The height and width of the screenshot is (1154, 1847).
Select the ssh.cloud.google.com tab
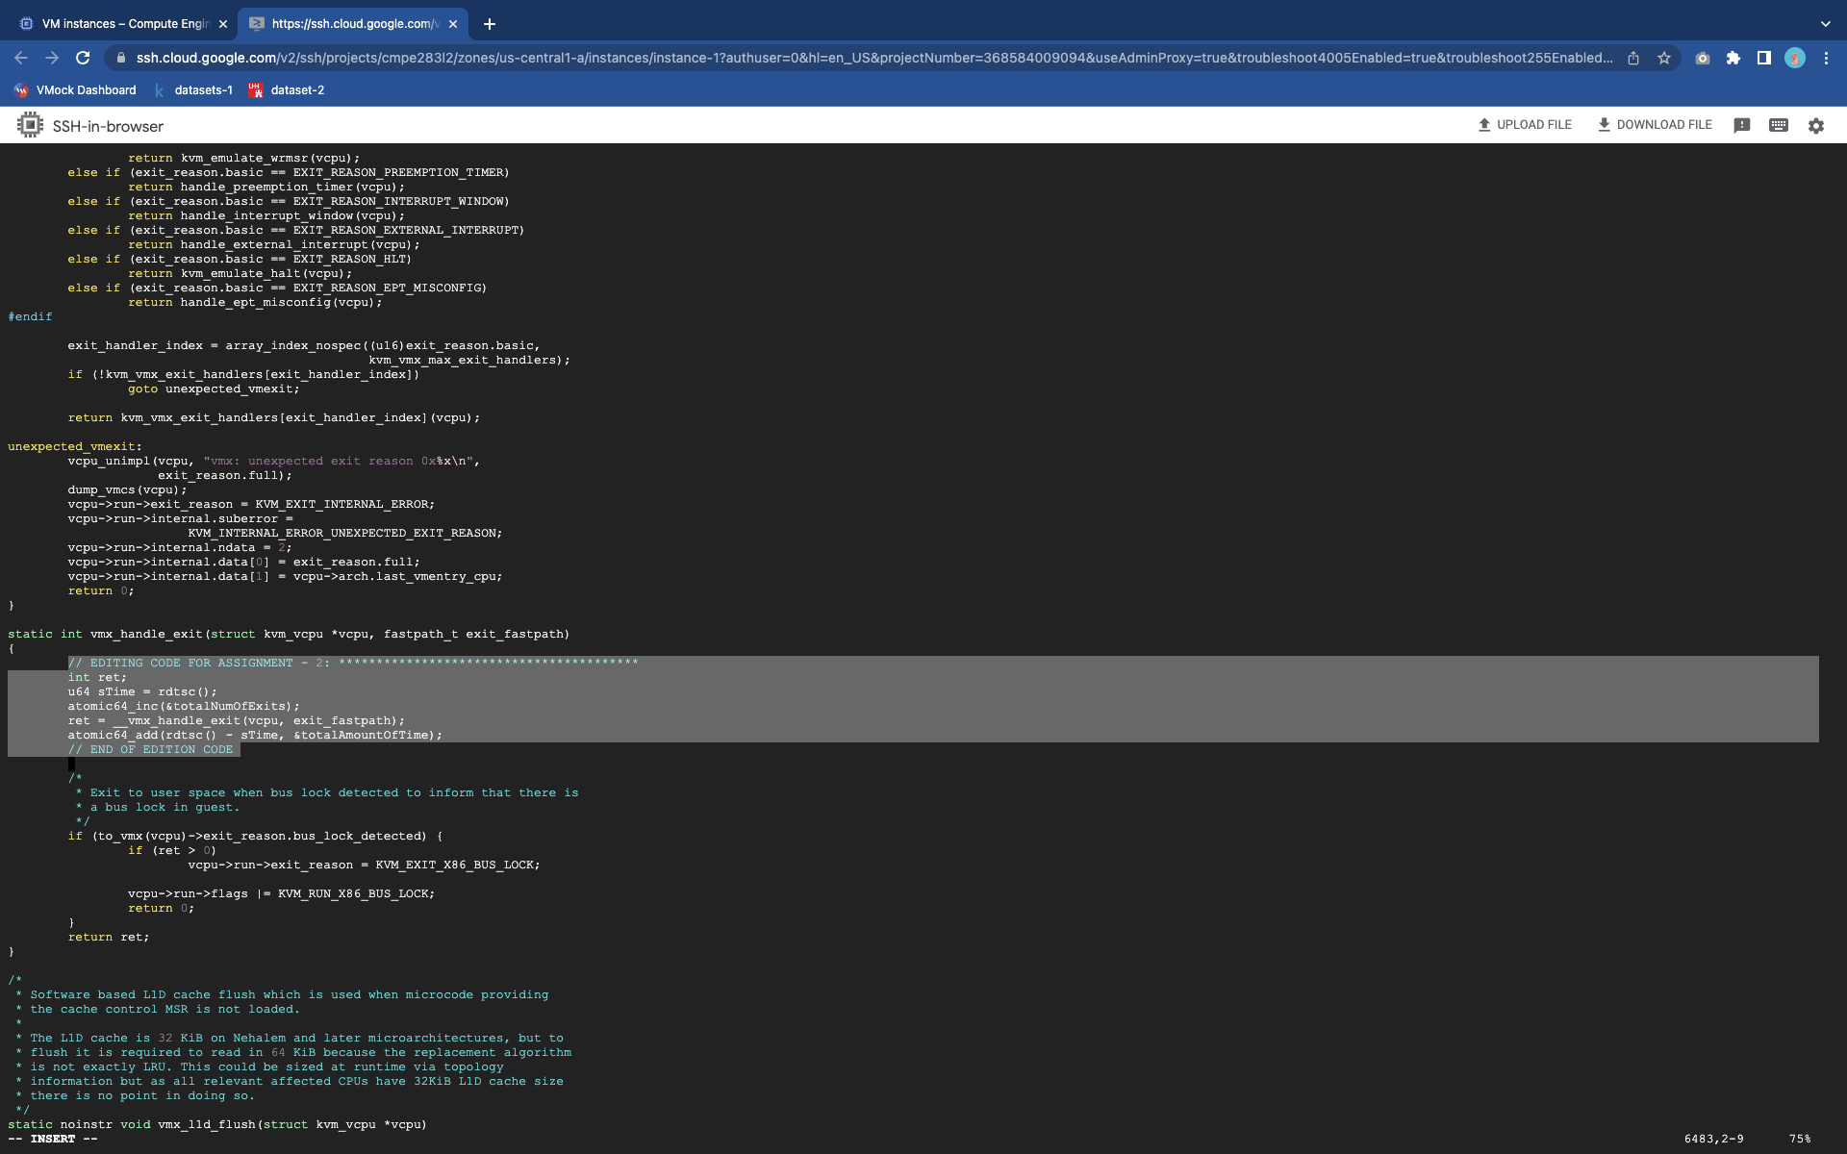346,24
